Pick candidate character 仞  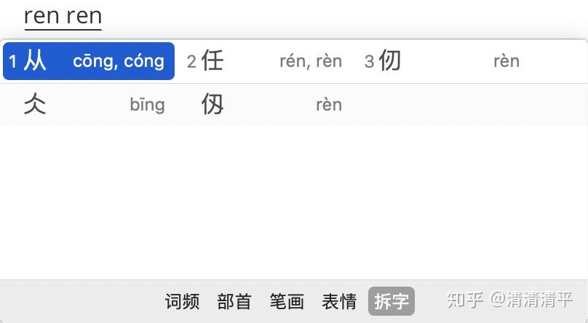tap(390, 61)
